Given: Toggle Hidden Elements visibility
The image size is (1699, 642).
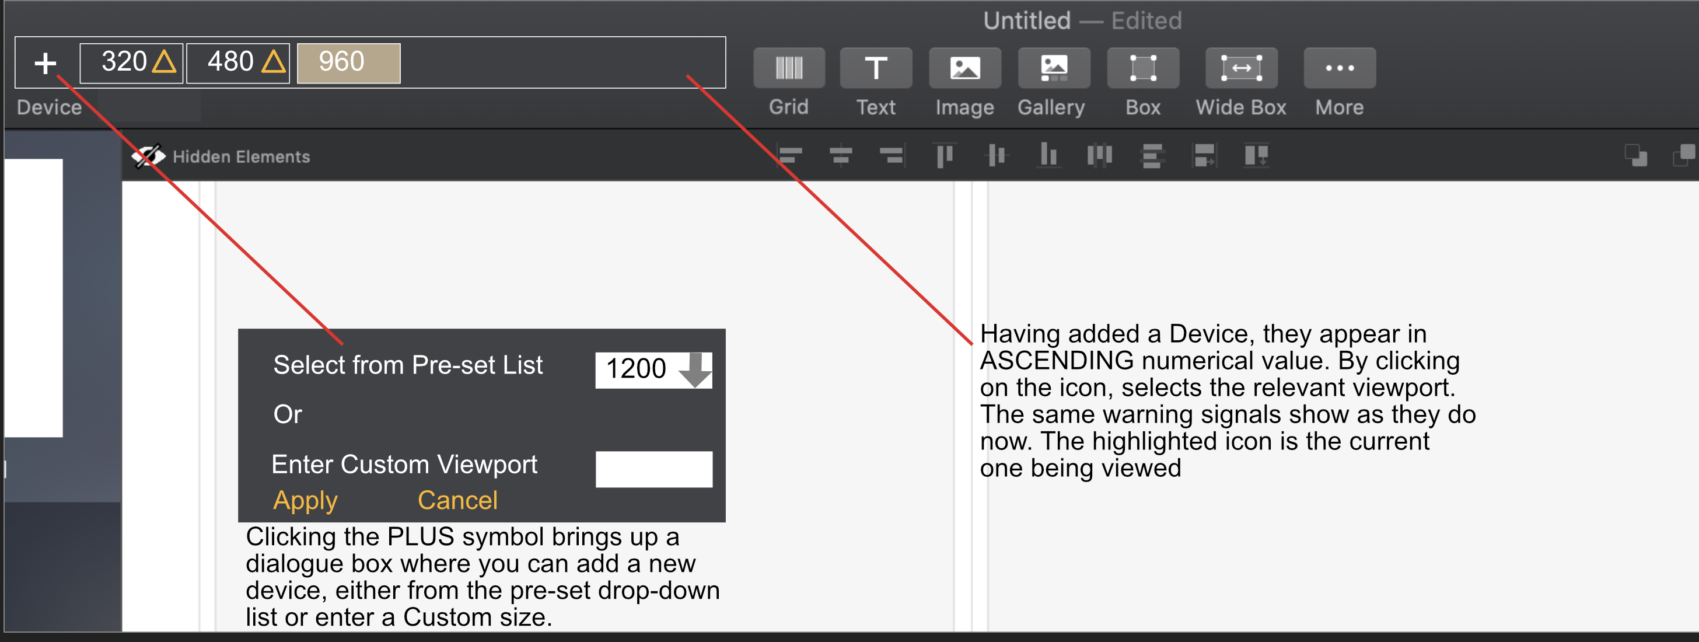Looking at the screenshot, I should tap(221, 156).
